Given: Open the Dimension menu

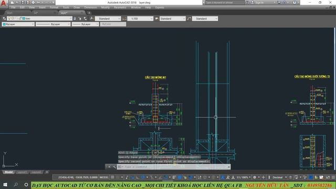Looking at the screenshot, I should [90, 7].
